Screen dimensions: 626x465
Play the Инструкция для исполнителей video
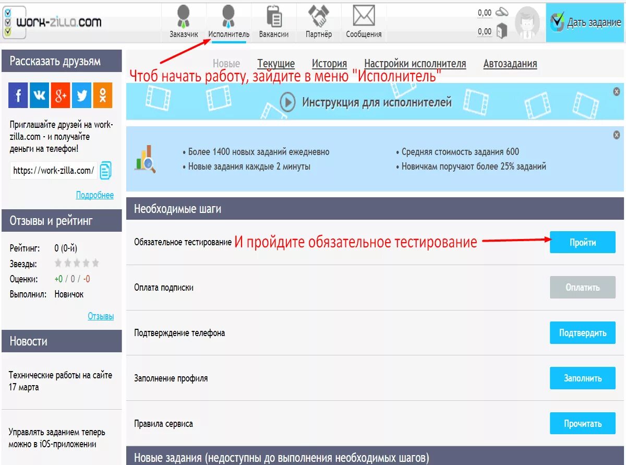287,102
